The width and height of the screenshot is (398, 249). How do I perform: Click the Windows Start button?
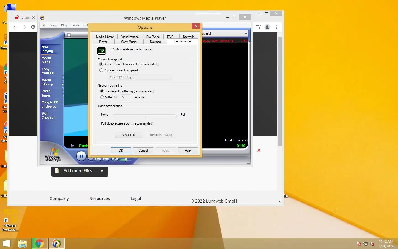click(x=6, y=243)
